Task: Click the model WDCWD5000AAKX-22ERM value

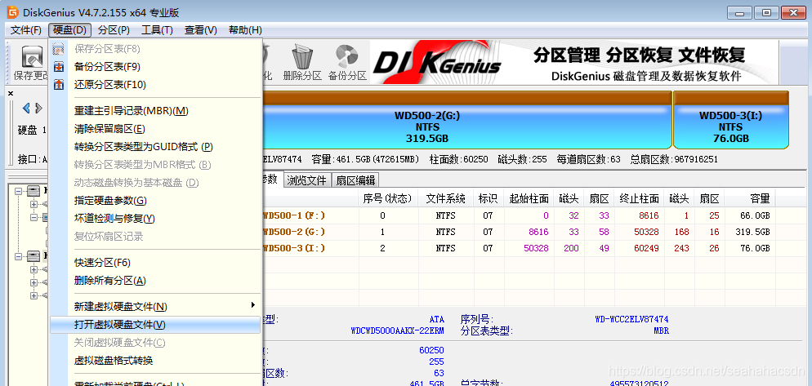Action: tap(397, 331)
